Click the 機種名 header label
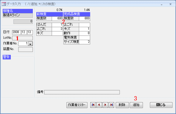The image size is (176, 114). (x=18, y=11)
